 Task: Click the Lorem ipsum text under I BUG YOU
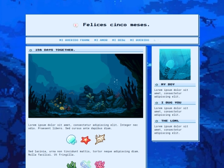pos(171,112)
